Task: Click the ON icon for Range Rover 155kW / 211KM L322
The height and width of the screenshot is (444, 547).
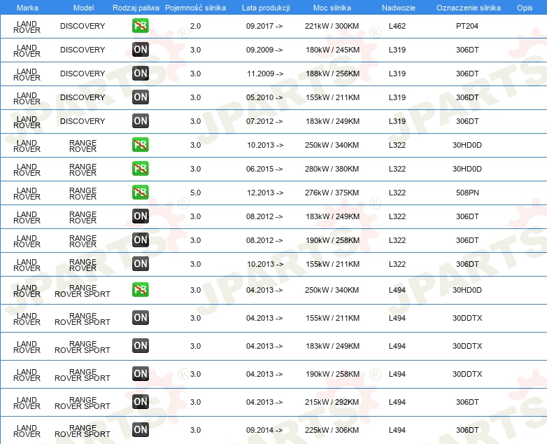Action: click(140, 263)
